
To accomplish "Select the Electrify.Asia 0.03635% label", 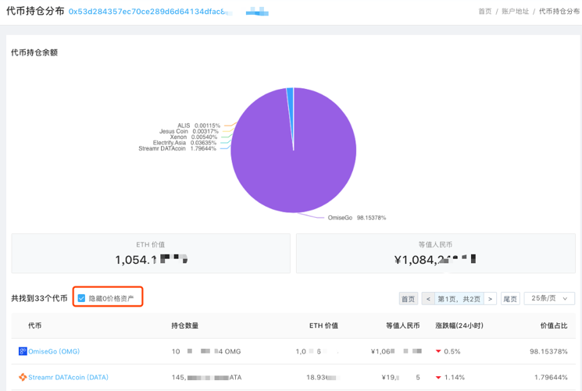I will [184, 143].
